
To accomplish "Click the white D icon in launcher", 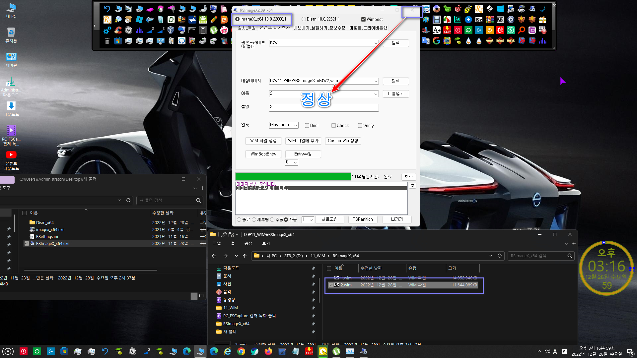I will (171, 20).
